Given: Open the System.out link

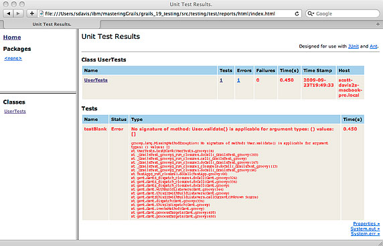Looking at the screenshot, I should (365, 229).
